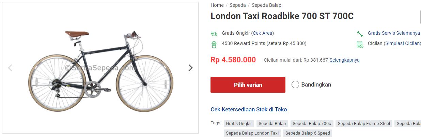421x139 pixels.
Task: Select the Sepeda Balap Frame Steel tag
Action: point(364,123)
